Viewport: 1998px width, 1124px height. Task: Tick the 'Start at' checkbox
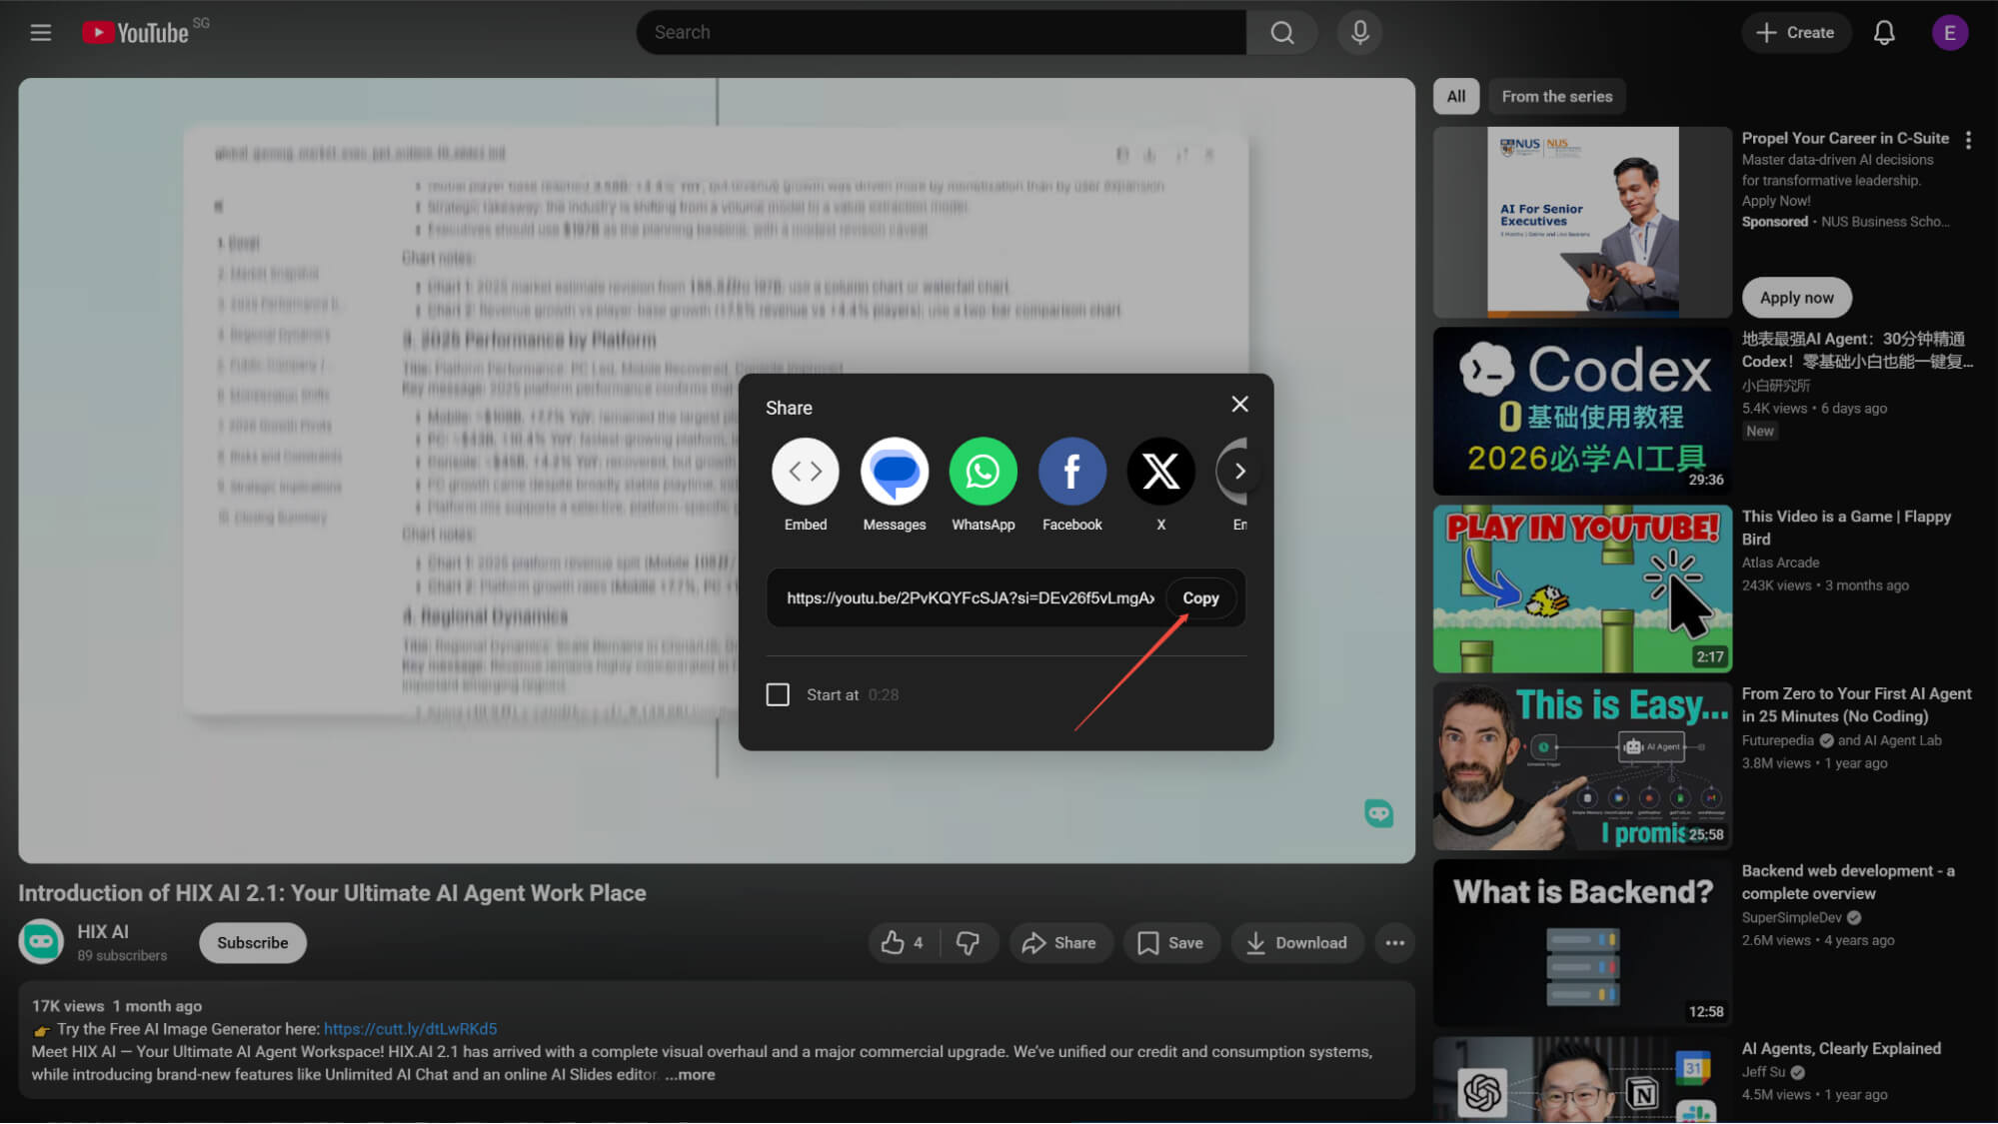pyautogui.click(x=778, y=695)
